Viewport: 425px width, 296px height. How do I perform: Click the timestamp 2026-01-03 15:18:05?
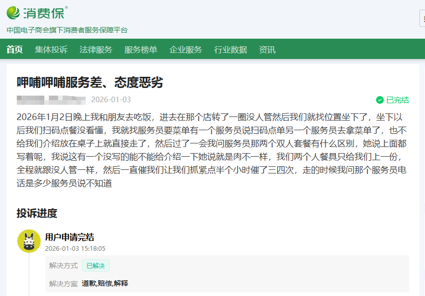tap(75, 249)
